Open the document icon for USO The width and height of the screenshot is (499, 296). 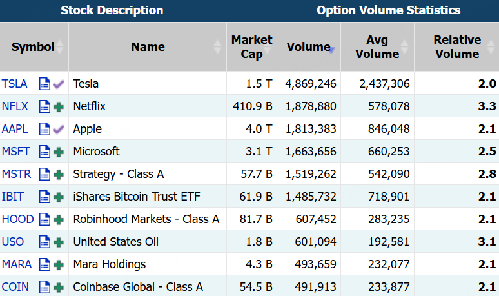[x=44, y=242]
